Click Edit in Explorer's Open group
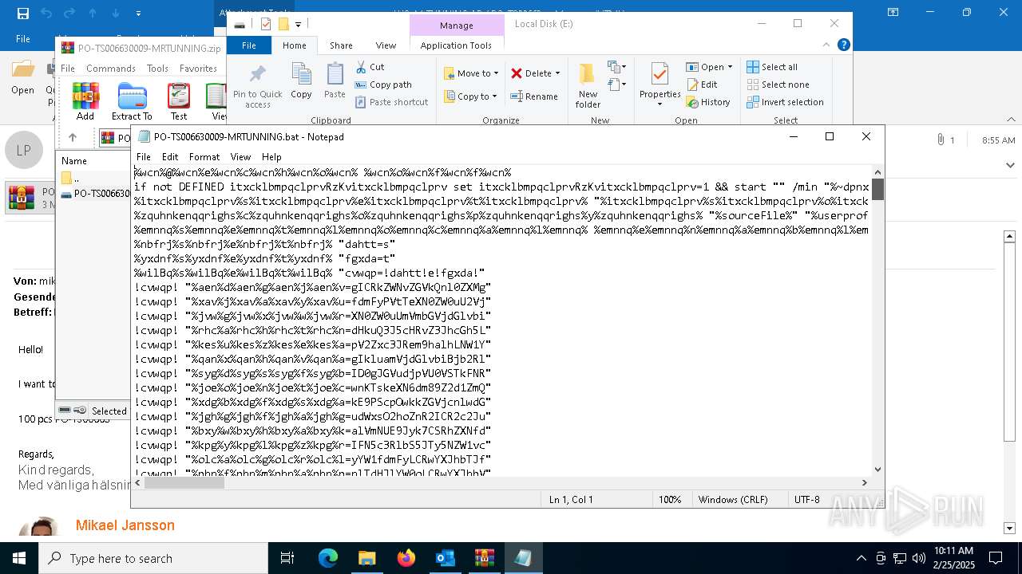1022x574 pixels. pyautogui.click(x=702, y=85)
